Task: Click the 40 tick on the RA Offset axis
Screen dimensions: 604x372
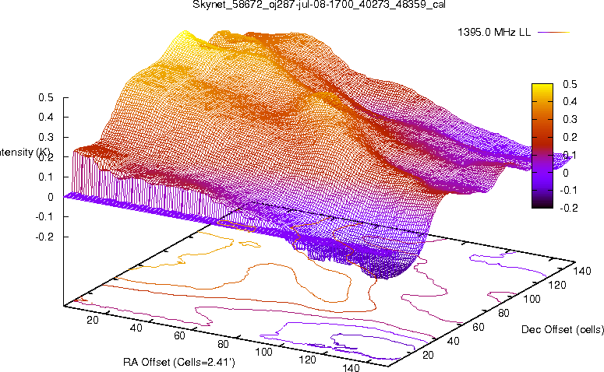Action: coord(136,328)
